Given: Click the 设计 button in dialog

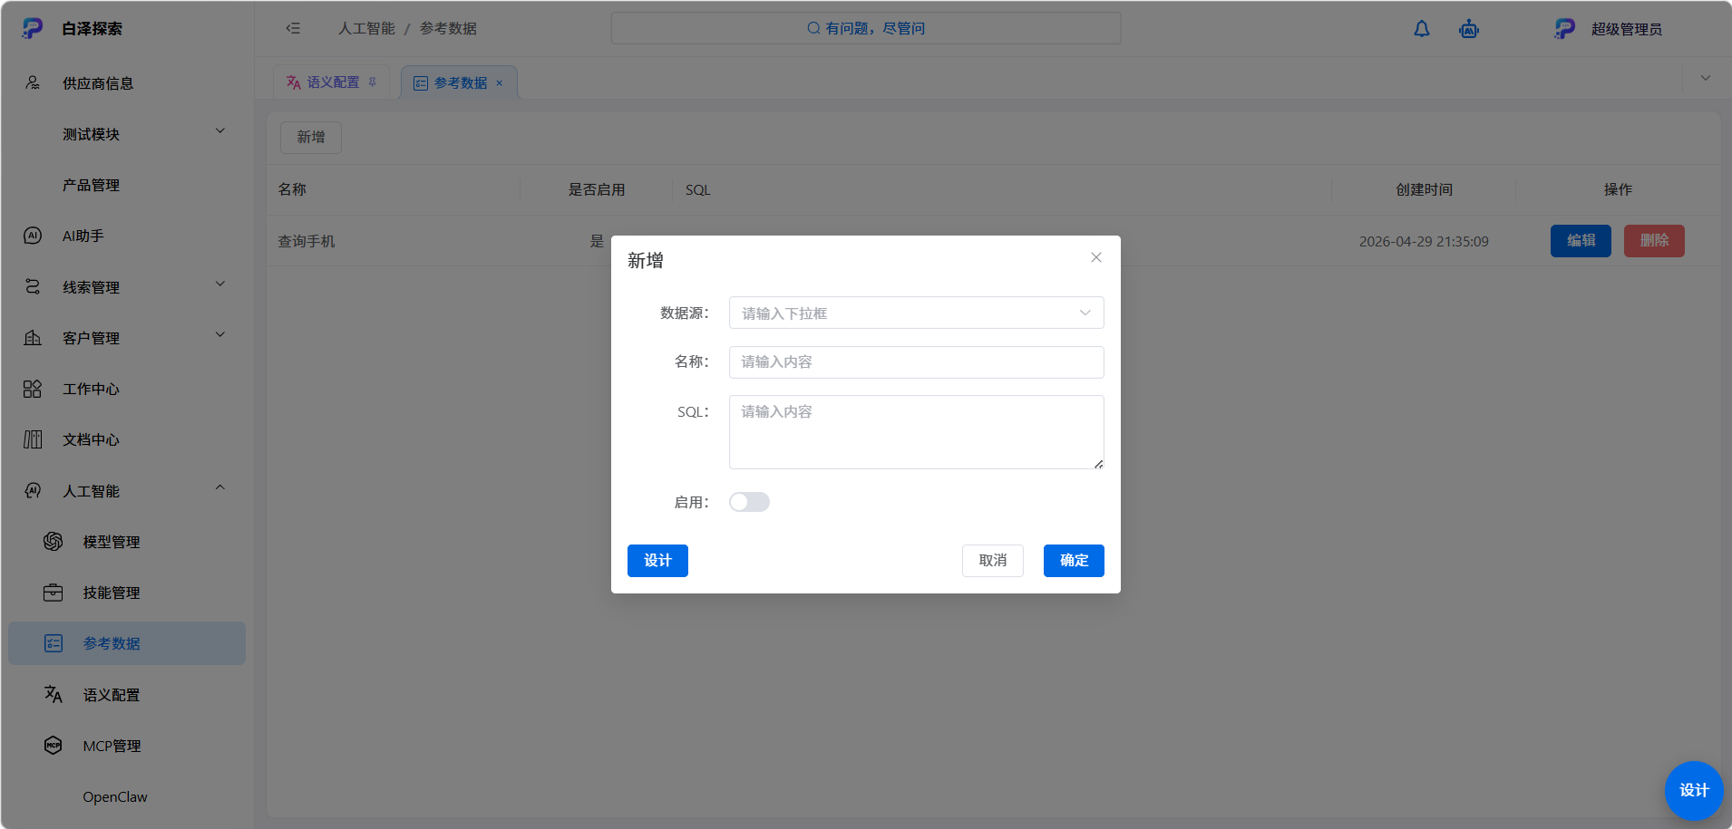Looking at the screenshot, I should [x=657, y=560].
